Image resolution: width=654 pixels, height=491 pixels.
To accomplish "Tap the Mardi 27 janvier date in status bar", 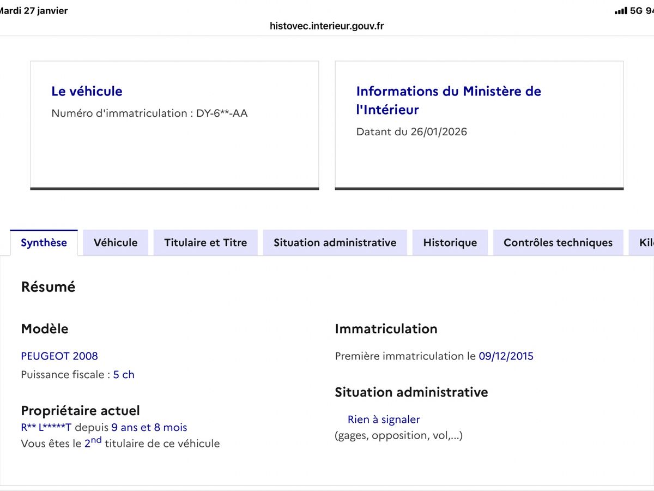I will 34,11.
